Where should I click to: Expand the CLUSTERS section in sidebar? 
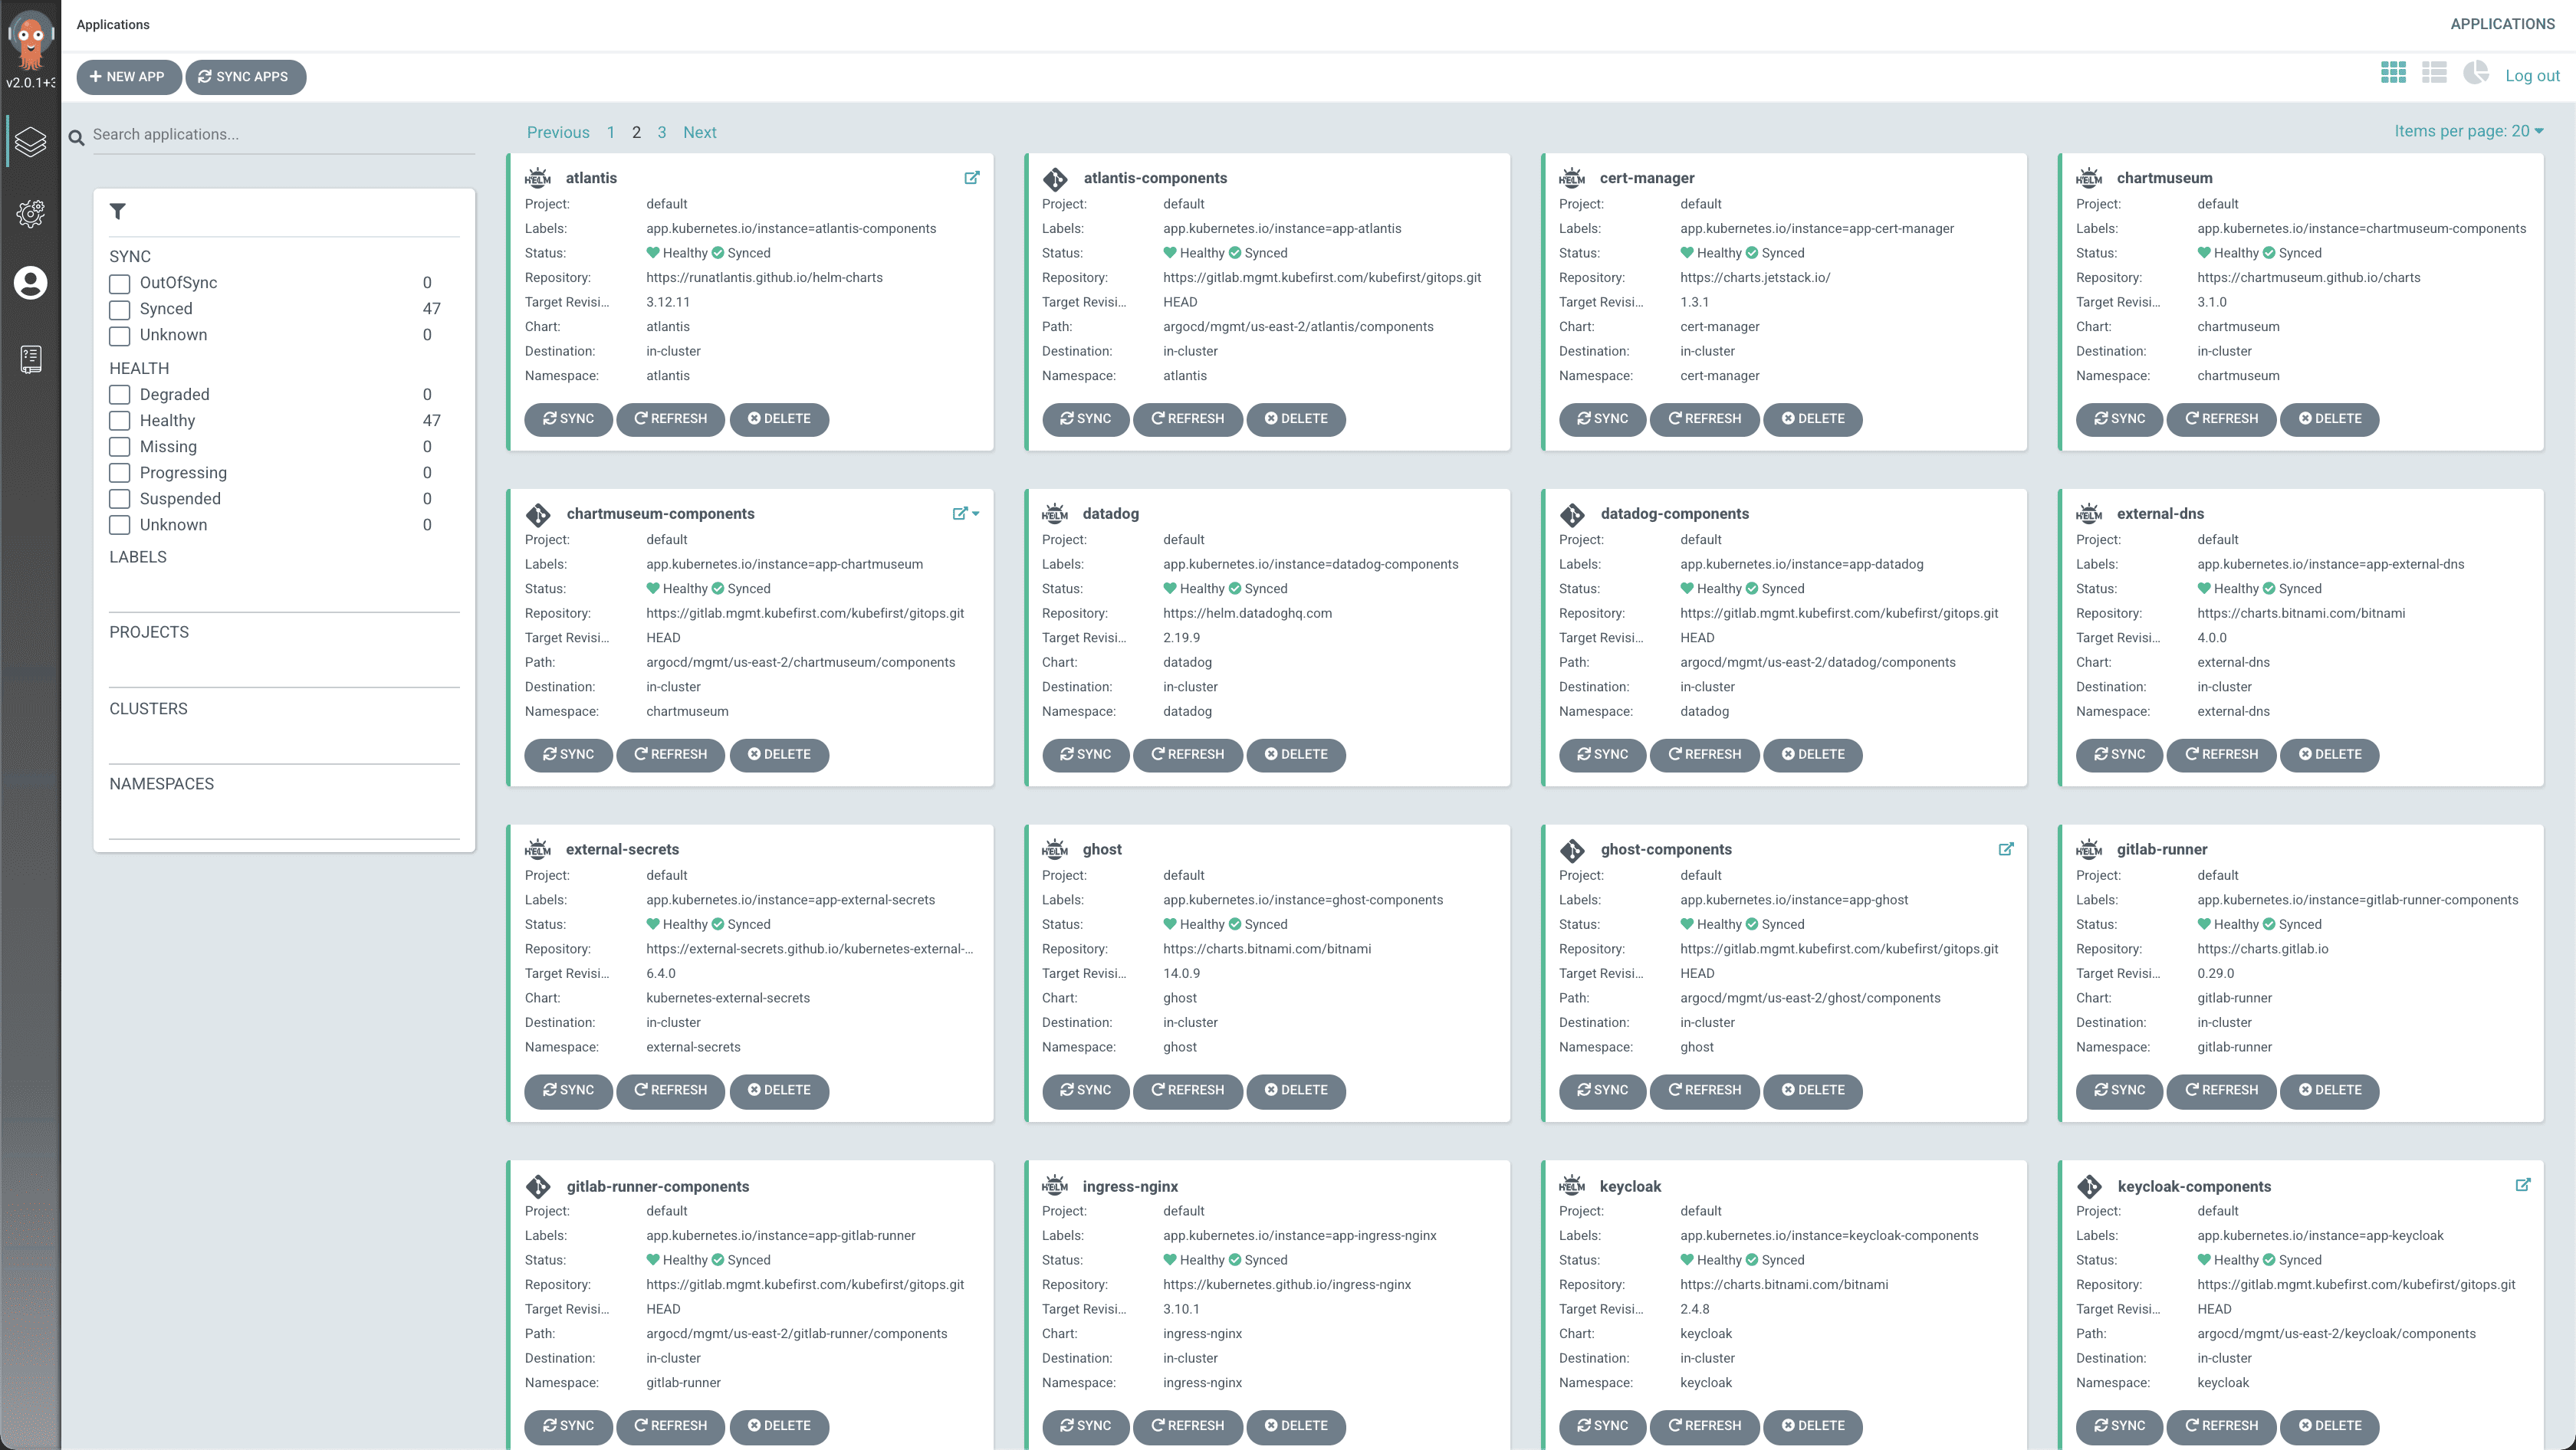(x=150, y=707)
